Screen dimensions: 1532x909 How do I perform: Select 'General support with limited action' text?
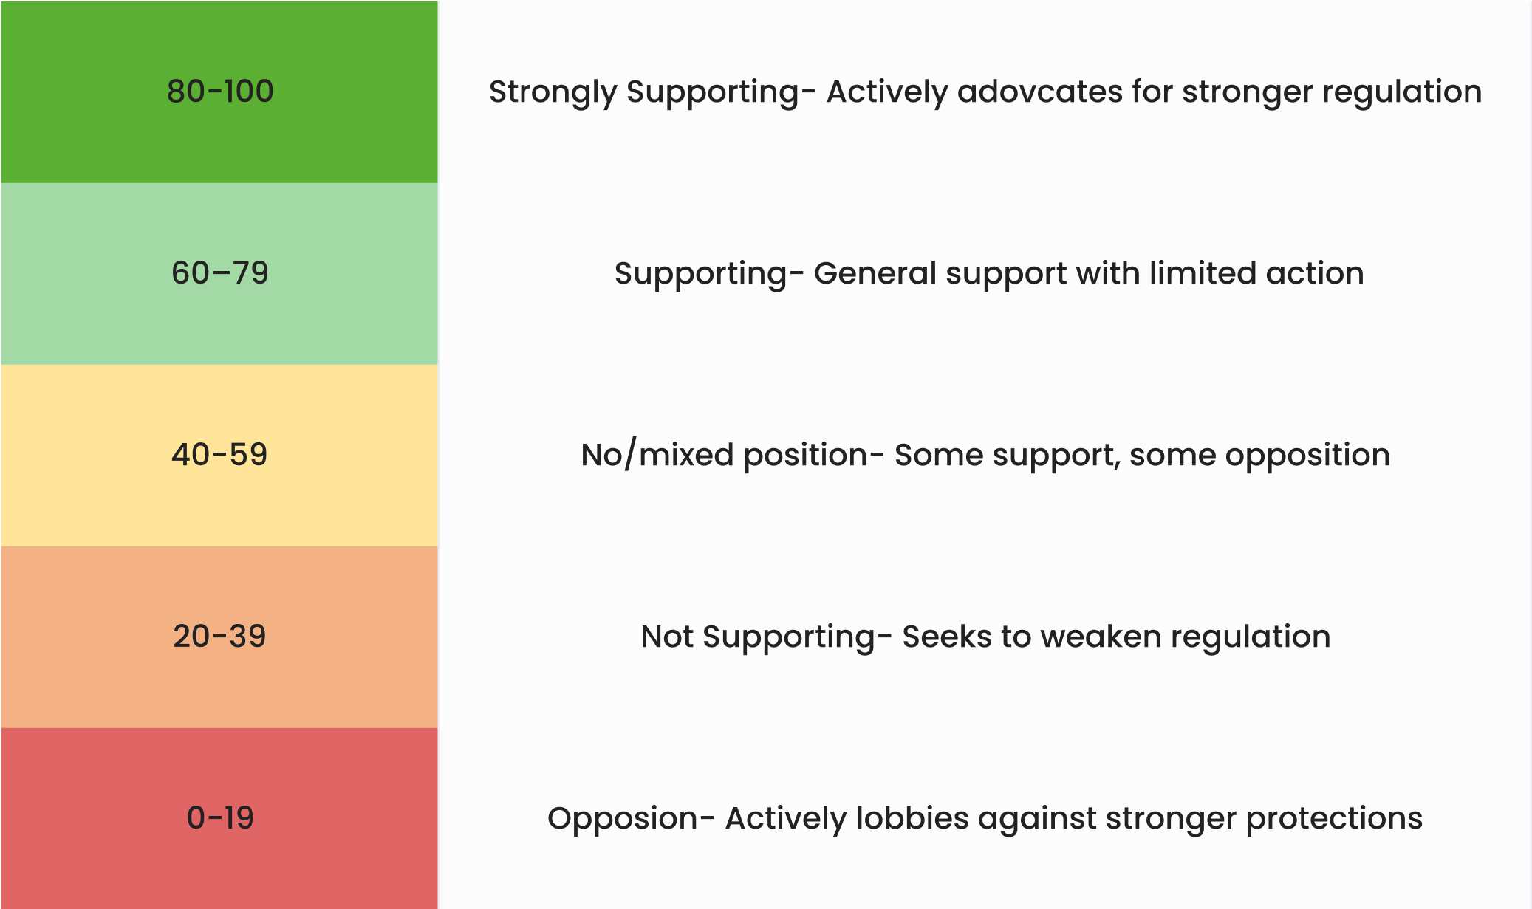[1089, 274]
